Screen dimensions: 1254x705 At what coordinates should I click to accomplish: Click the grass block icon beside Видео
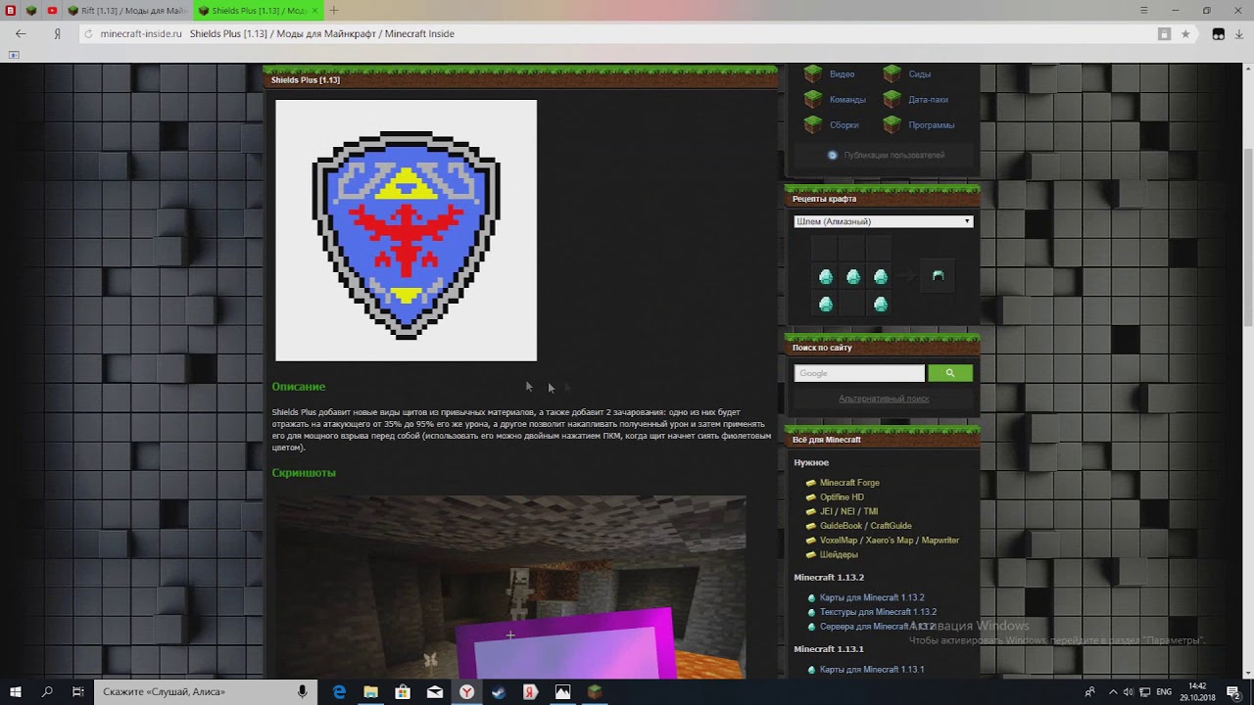pyautogui.click(x=812, y=73)
